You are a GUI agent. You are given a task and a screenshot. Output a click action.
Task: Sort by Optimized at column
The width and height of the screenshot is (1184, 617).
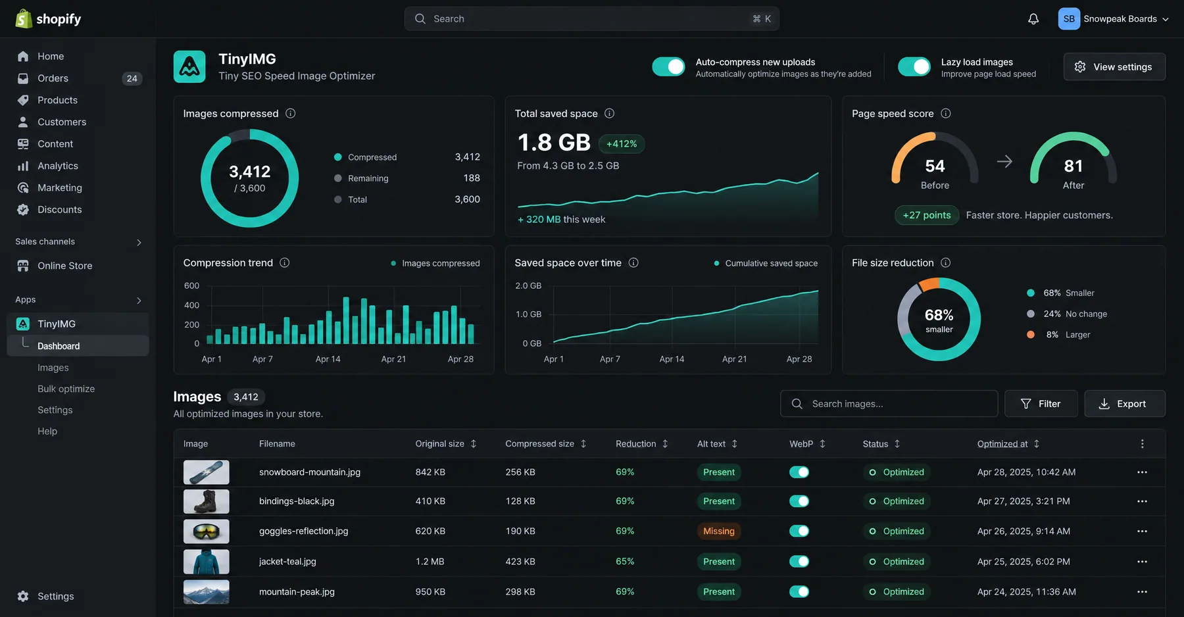pyautogui.click(x=1008, y=444)
